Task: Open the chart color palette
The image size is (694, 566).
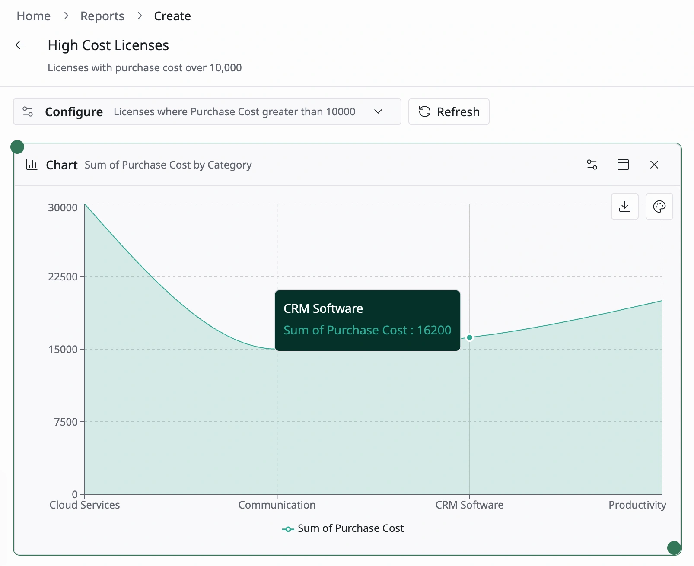Action: [659, 207]
